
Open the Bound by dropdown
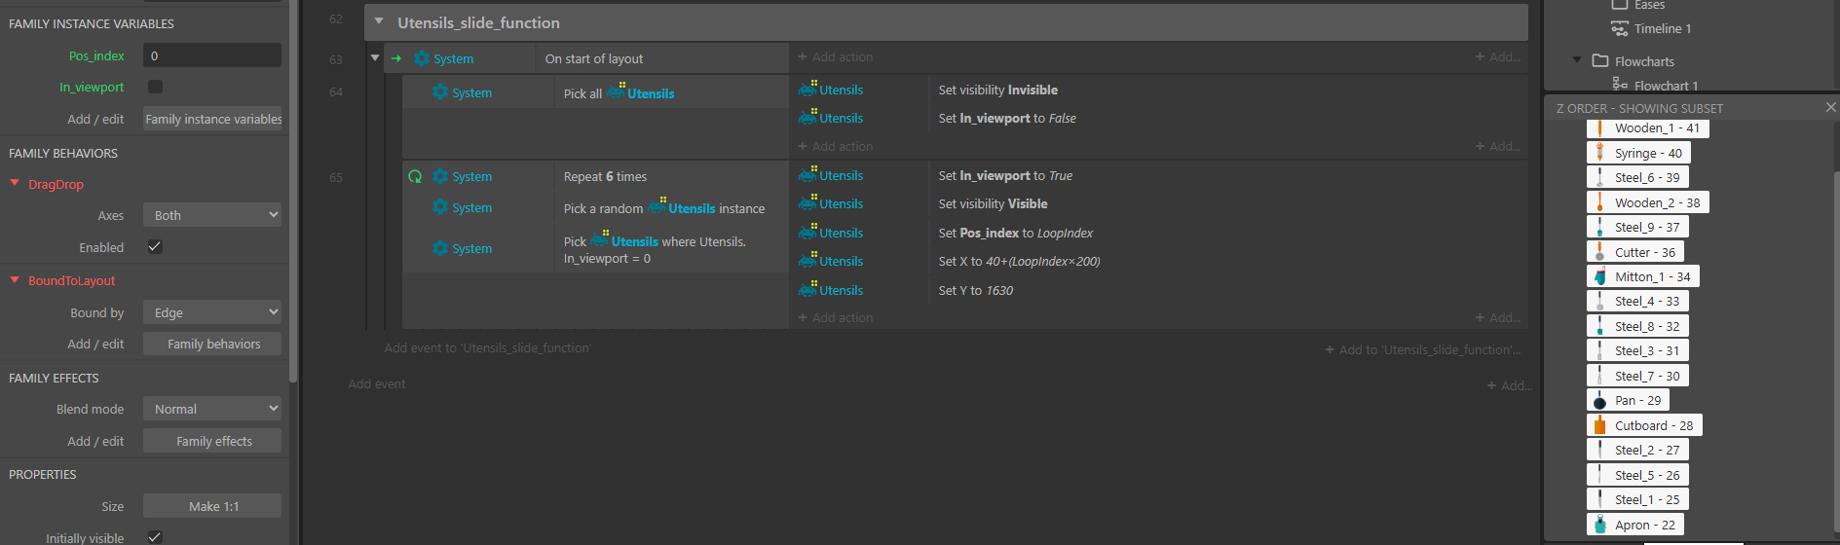(x=212, y=312)
